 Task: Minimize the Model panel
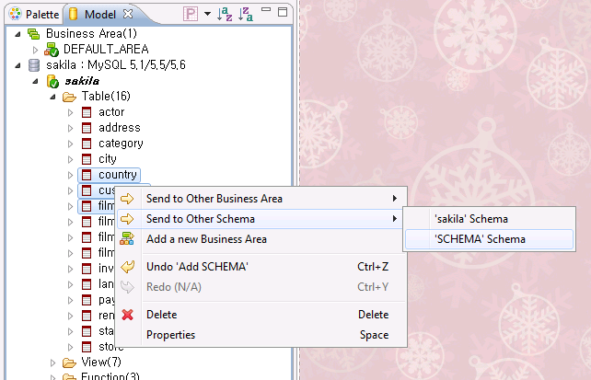pyautogui.click(x=266, y=9)
